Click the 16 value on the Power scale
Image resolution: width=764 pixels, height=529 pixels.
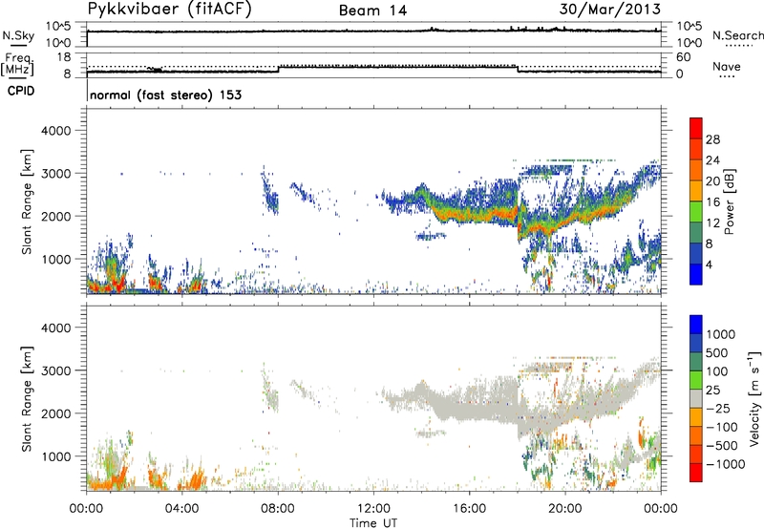tap(712, 202)
